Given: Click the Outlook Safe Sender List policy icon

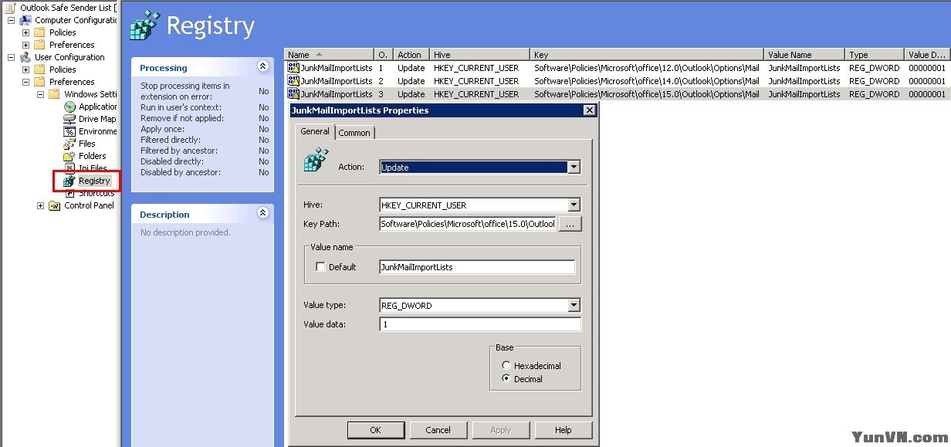Looking at the screenshot, I should pyautogui.click(x=11, y=8).
